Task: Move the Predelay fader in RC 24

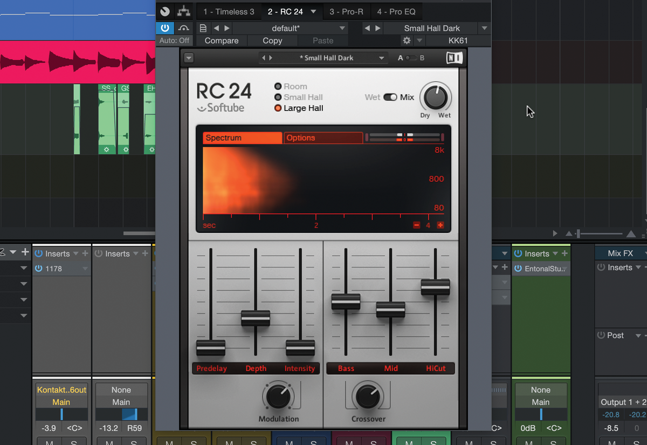Action: click(x=211, y=348)
